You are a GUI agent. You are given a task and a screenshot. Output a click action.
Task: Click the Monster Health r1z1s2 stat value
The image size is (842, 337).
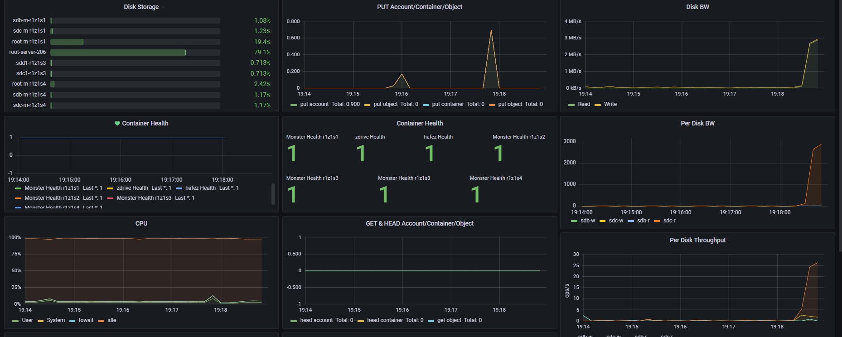498,153
